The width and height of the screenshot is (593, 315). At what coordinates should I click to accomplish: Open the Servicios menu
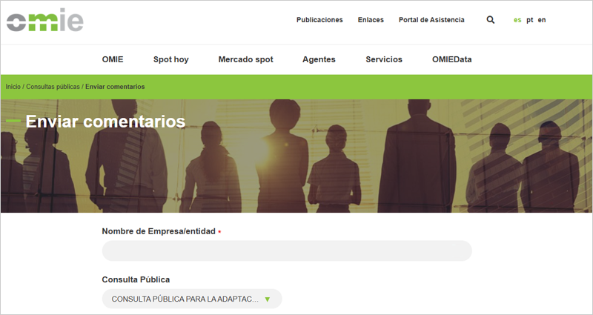coord(384,59)
